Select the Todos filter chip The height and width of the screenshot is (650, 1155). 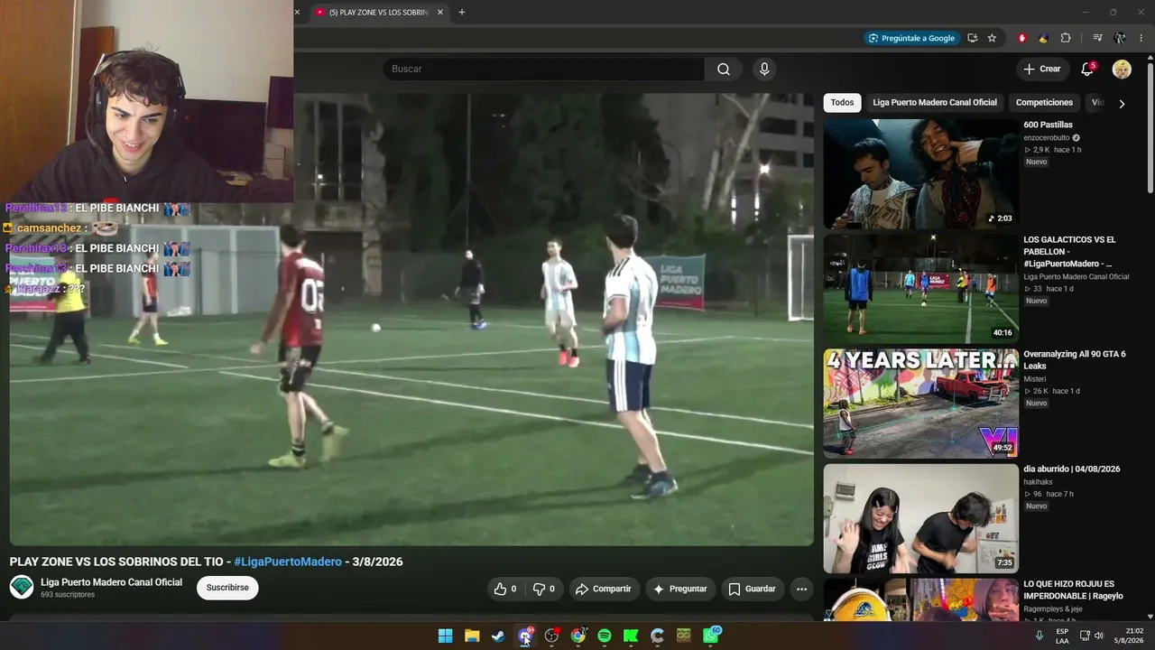842,103
